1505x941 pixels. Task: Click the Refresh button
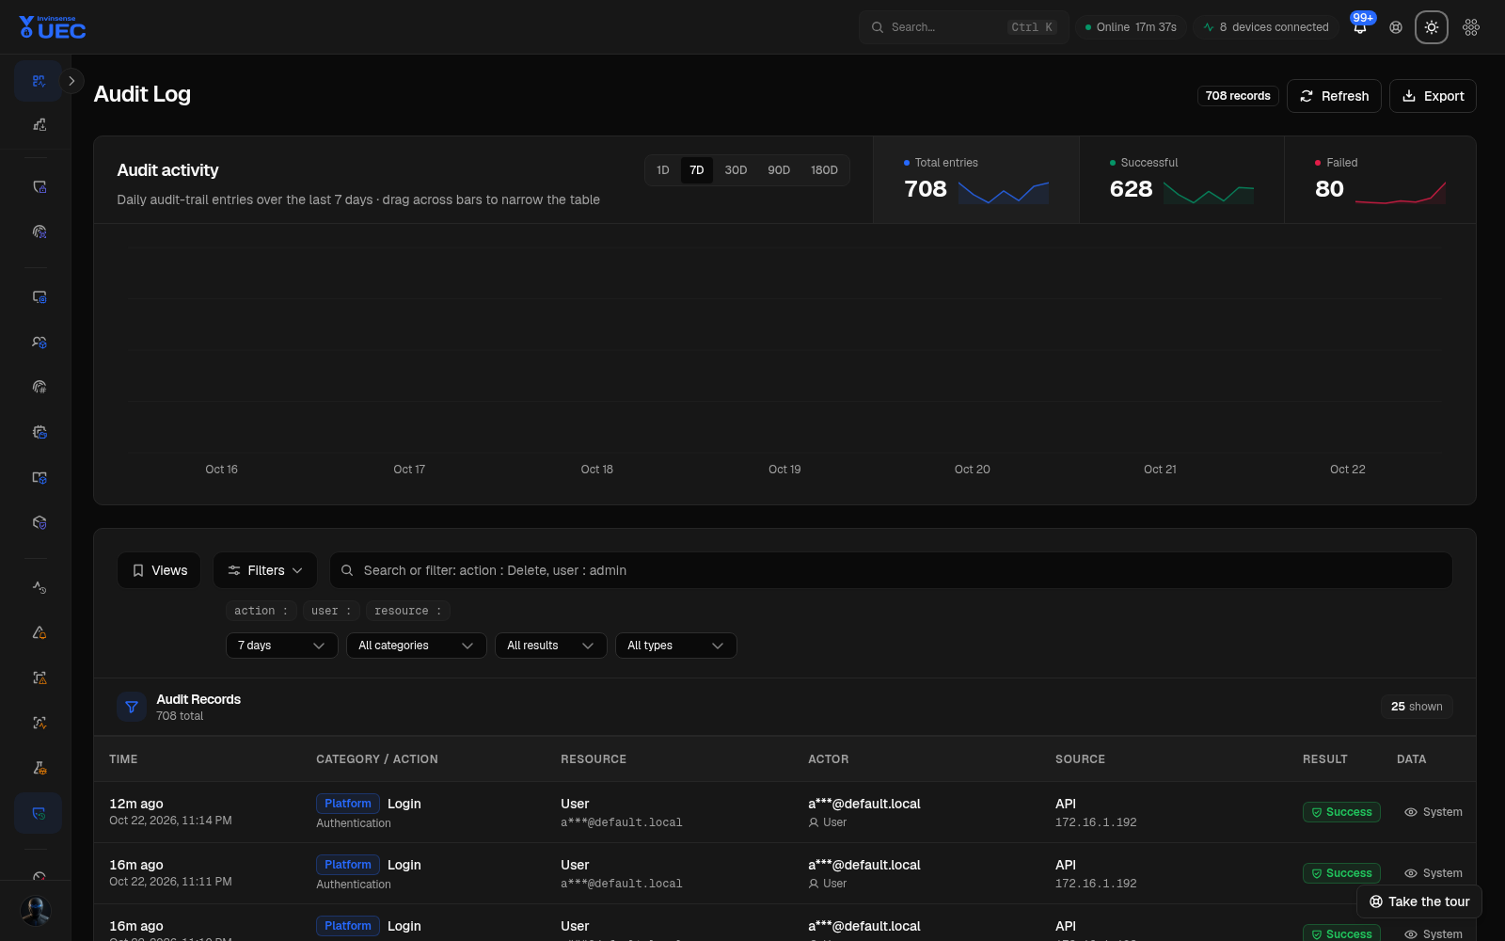tap(1334, 96)
